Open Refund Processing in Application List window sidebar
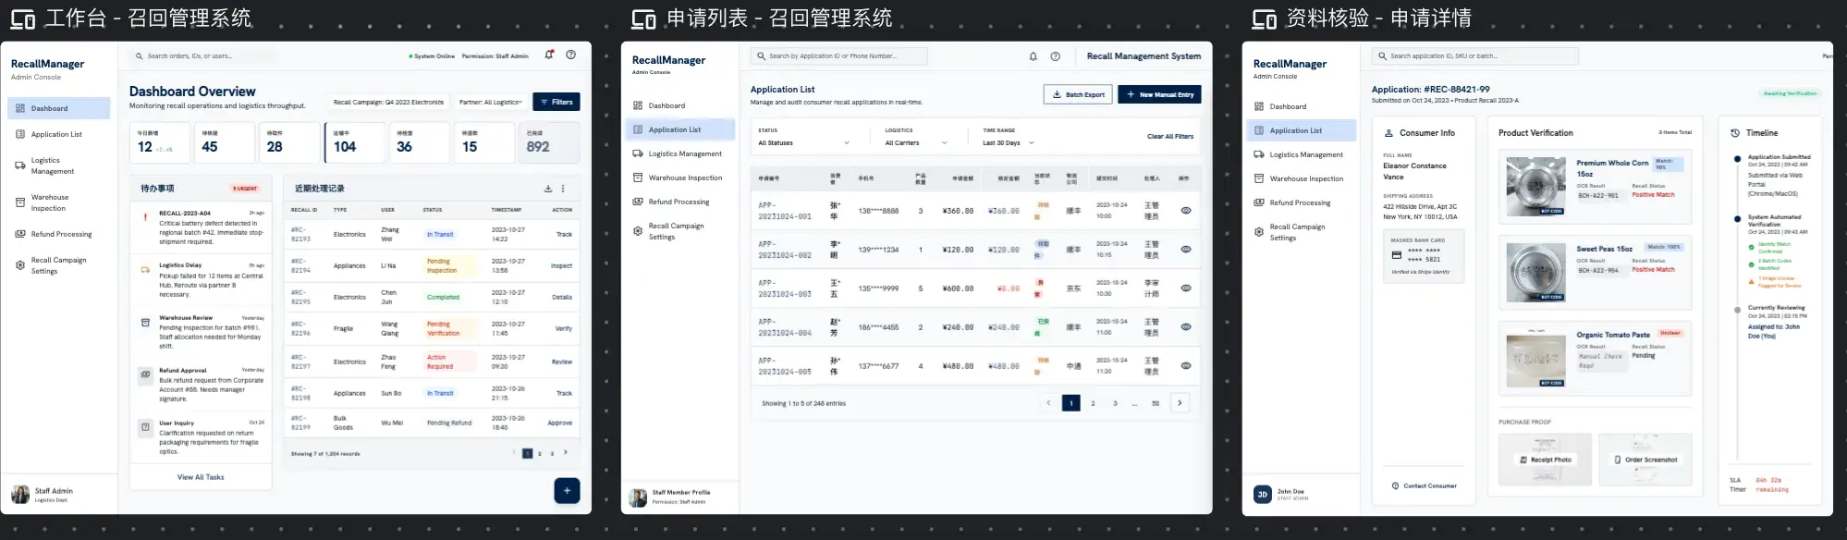1847x540 pixels. tap(679, 202)
